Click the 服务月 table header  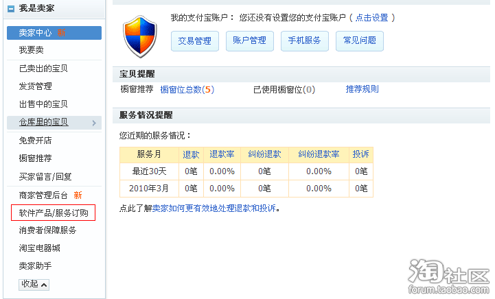(149, 154)
